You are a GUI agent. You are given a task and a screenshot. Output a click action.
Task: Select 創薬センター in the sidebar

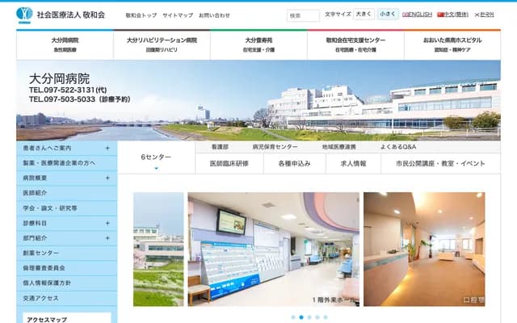tap(66, 253)
